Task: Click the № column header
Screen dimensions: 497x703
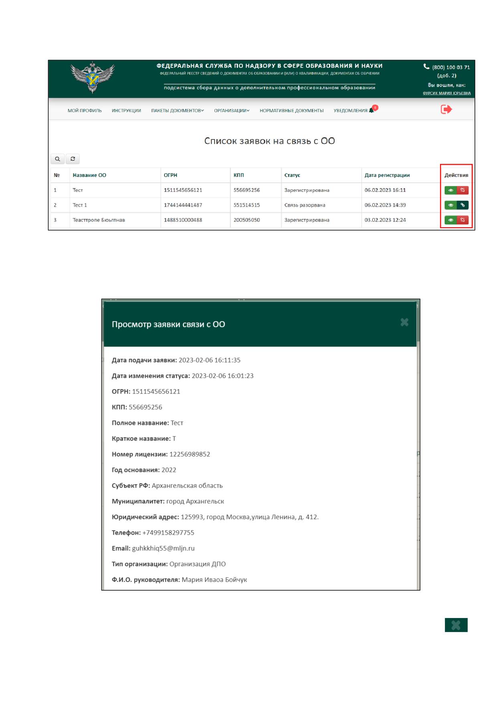Action: pos(57,175)
